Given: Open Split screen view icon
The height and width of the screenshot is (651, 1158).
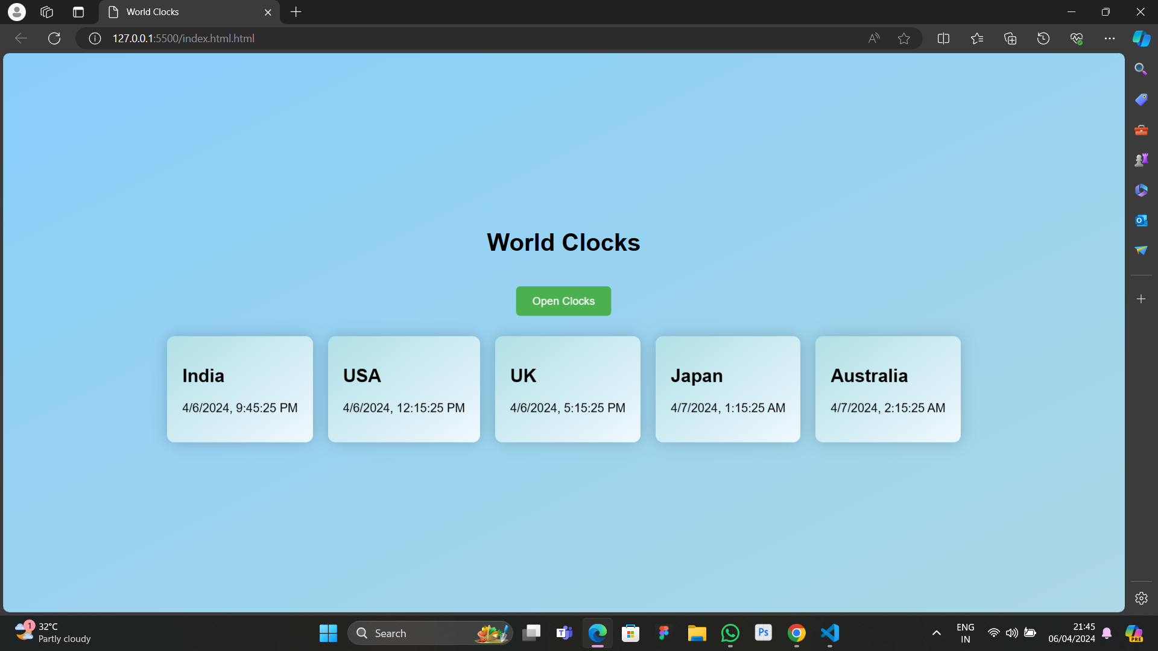Looking at the screenshot, I should coord(943,39).
